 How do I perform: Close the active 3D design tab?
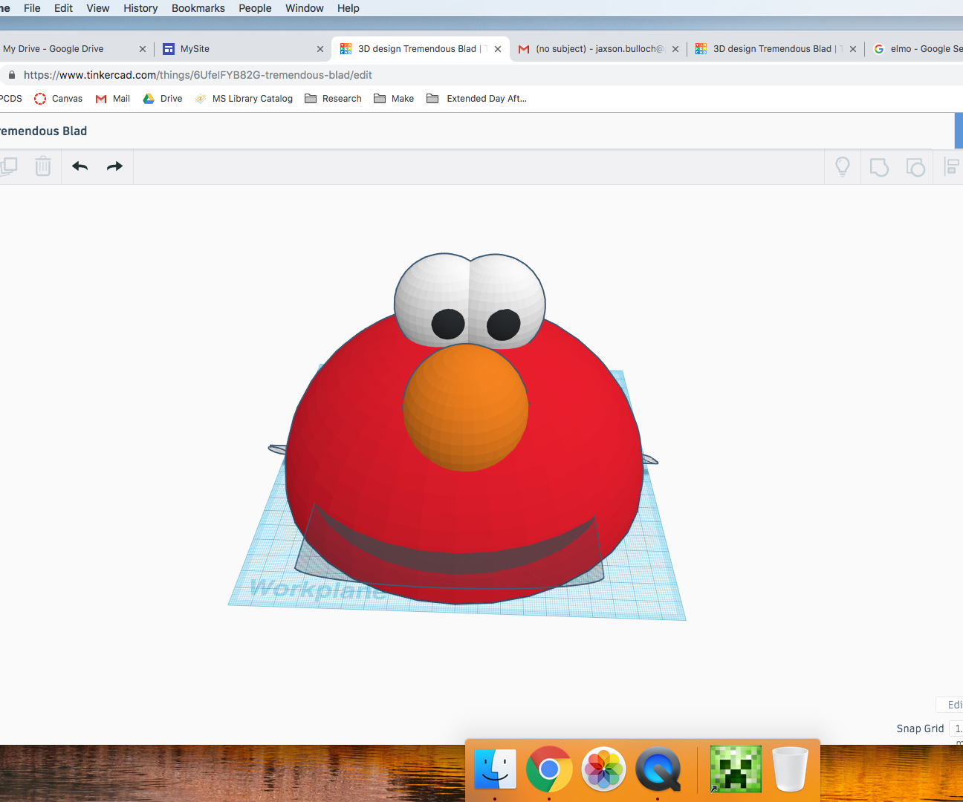click(498, 49)
